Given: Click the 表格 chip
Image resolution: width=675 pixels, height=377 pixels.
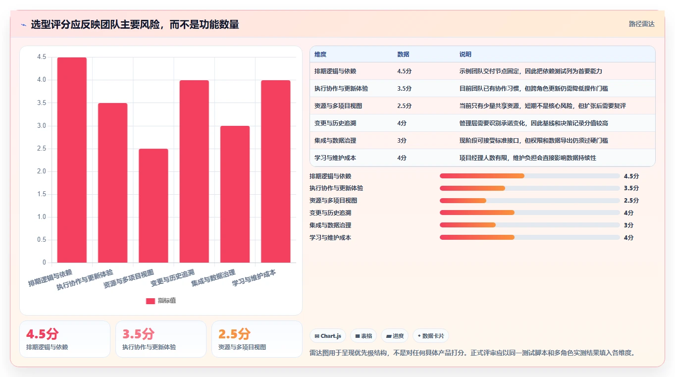Looking at the screenshot, I should pyautogui.click(x=363, y=336).
